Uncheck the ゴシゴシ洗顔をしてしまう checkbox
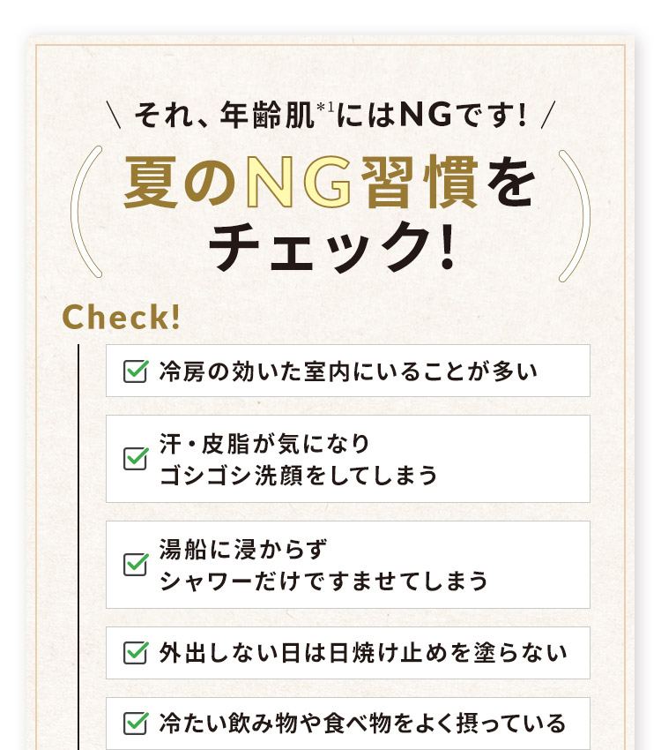Screen dimensions: 661x750 coord(136,458)
